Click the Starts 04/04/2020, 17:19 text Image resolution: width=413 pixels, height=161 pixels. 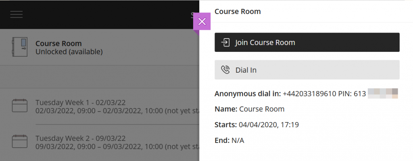(257, 124)
